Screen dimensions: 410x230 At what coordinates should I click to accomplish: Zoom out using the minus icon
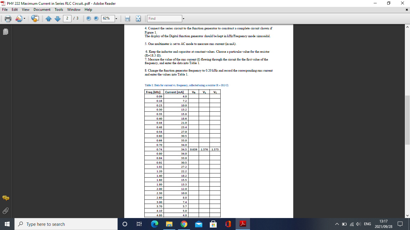coord(89,19)
